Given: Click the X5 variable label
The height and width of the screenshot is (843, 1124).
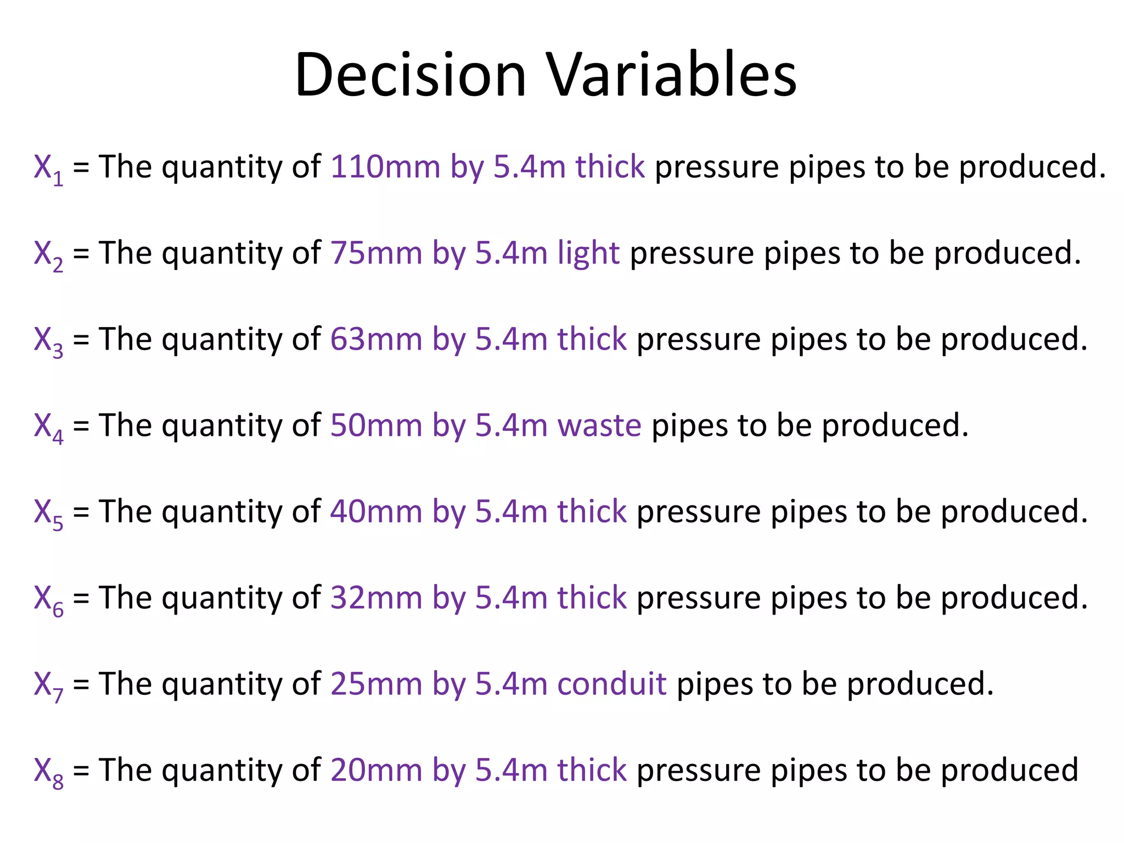Looking at the screenshot, I should (x=48, y=513).
